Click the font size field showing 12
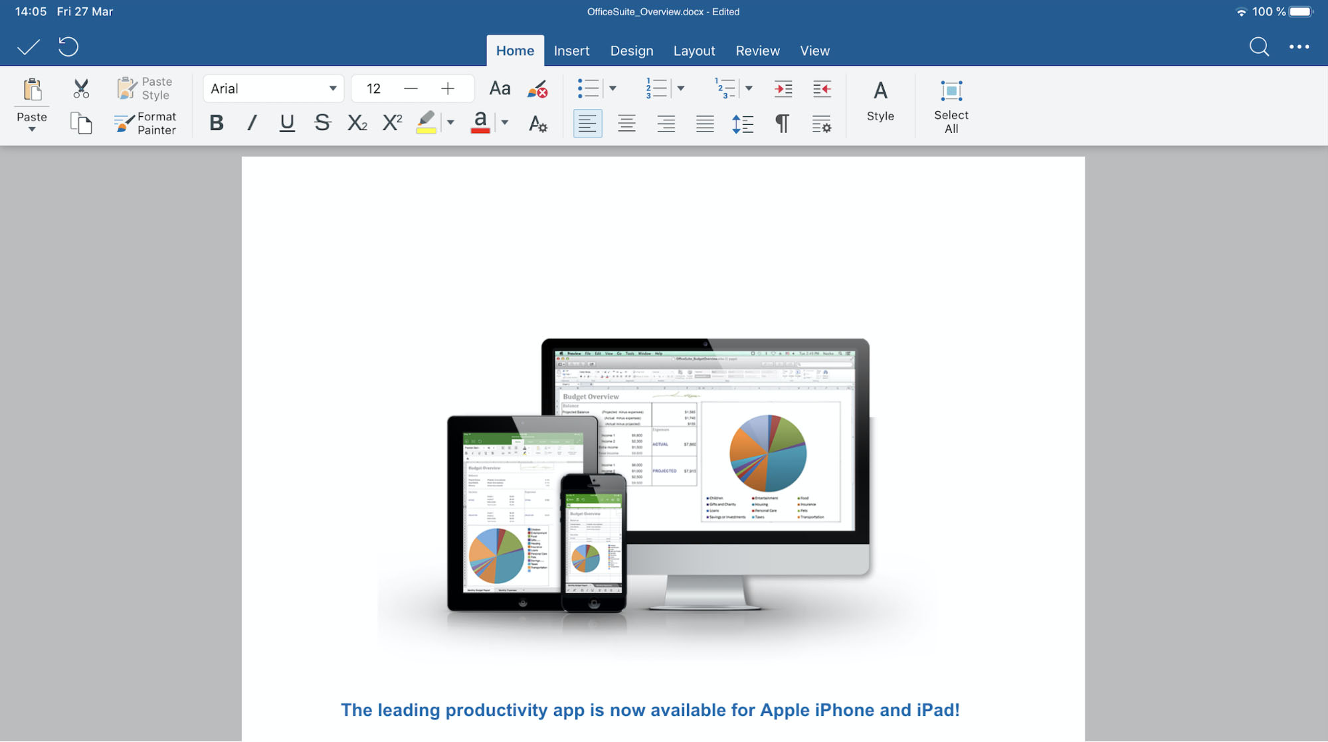This screenshot has height=742, width=1328. [x=373, y=89]
